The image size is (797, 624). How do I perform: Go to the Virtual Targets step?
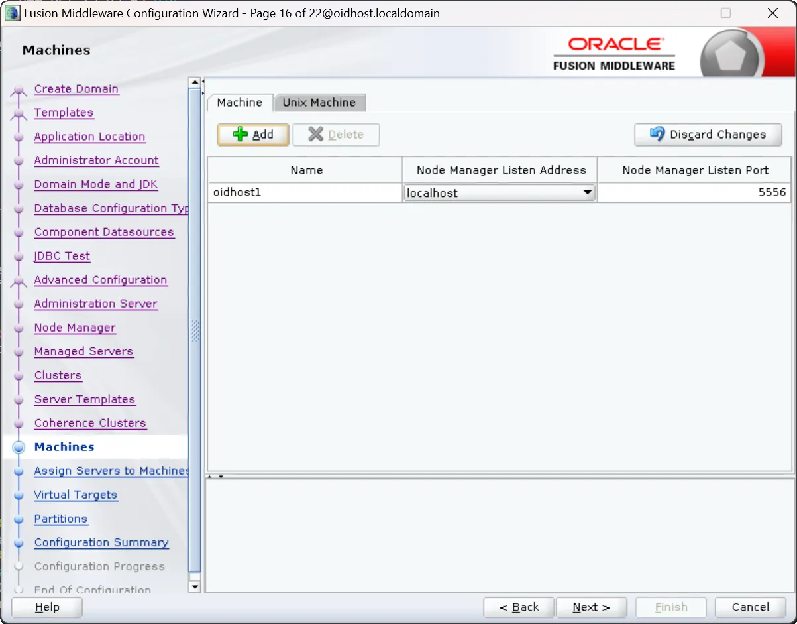(x=76, y=495)
